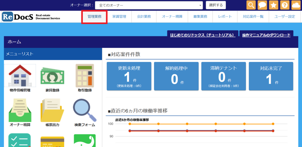This screenshot has height=147, width=302.
Task: Open the レポート menu
Action: 225,17
